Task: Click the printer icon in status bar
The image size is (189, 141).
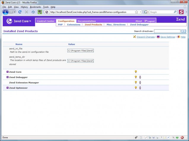Action: (x=157, y=137)
